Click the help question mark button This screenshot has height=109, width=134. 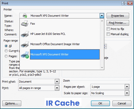click(x=124, y=3)
